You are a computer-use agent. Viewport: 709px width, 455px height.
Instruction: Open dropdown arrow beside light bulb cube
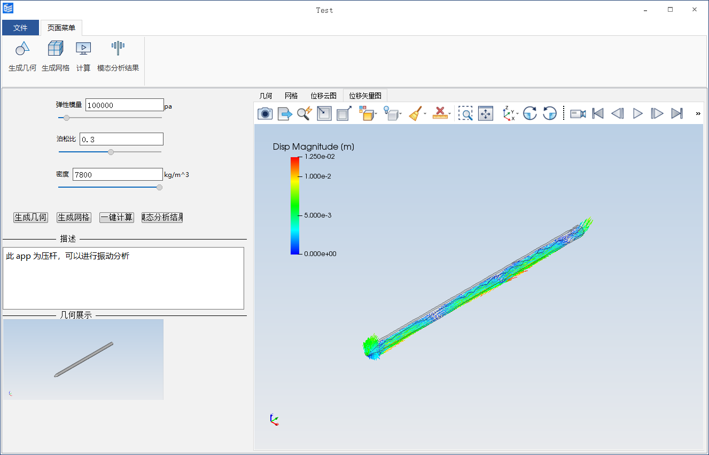[401, 113]
